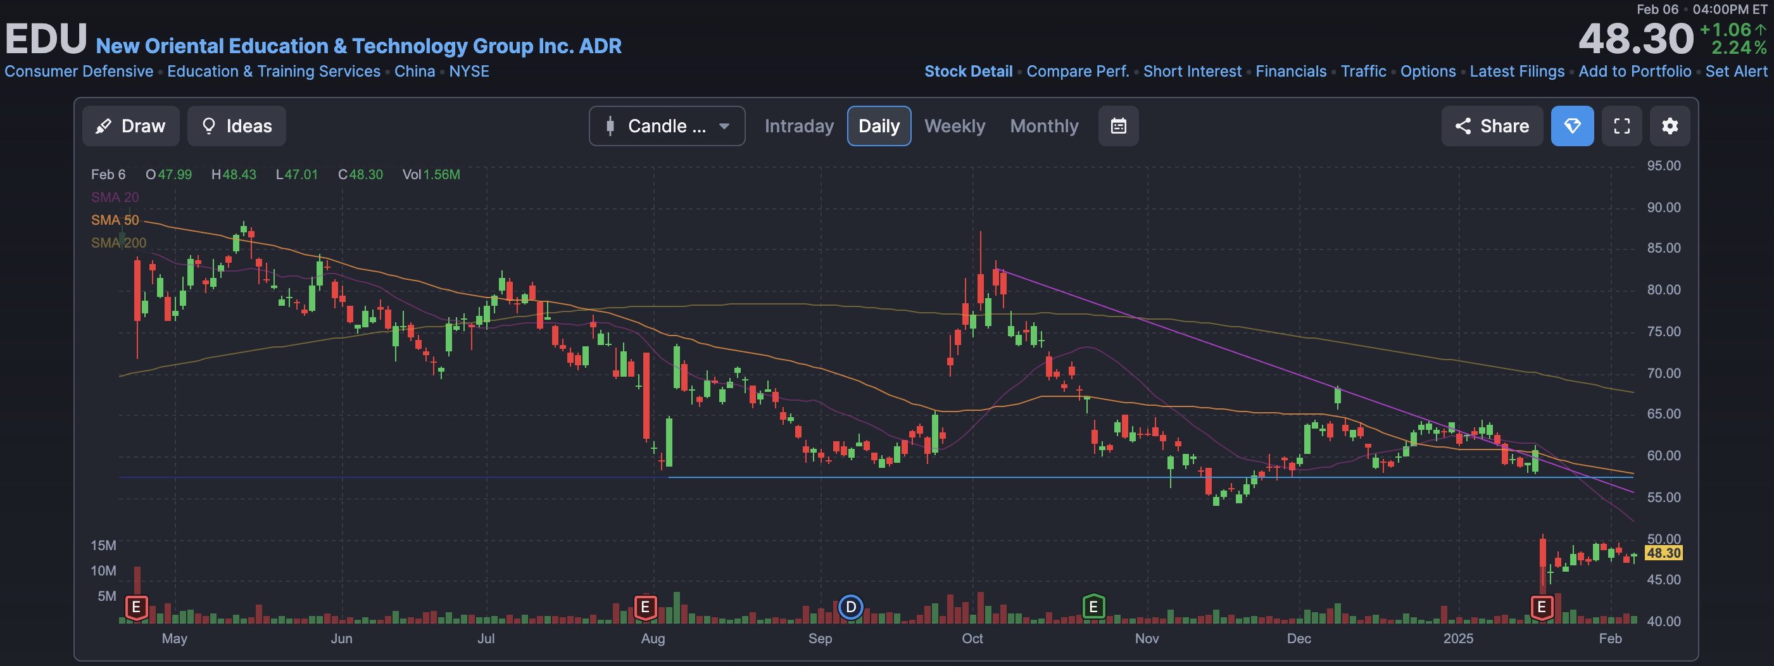Screen dimensions: 1774x666
Task: Open the Financials link
Action: pos(1290,72)
